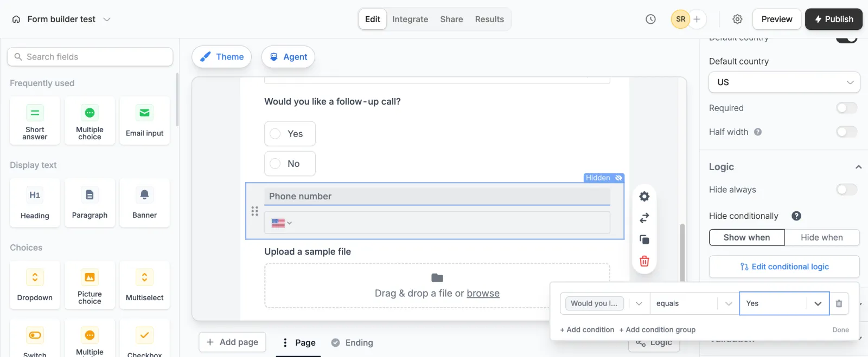Insert a Heading block
Screen dimensions: 868x357
tap(35, 203)
